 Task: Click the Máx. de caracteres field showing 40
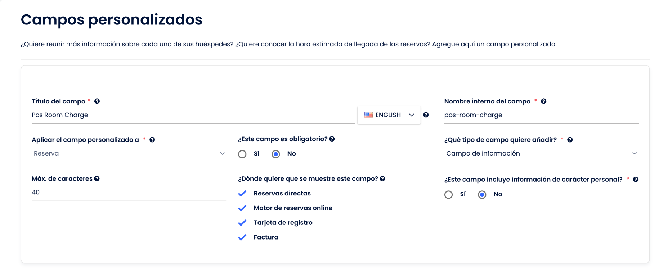pos(129,193)
